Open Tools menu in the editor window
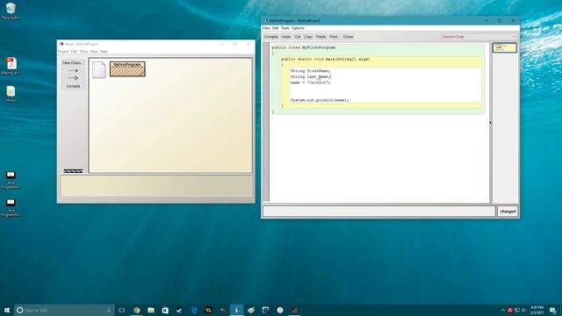562x316 pixels. pyautogui.click(x=285, y=28)
